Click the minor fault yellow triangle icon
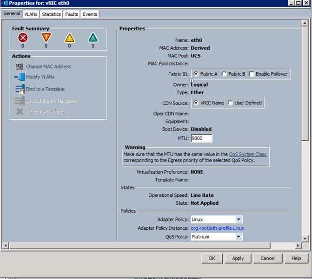 click(x=70, y=38)
